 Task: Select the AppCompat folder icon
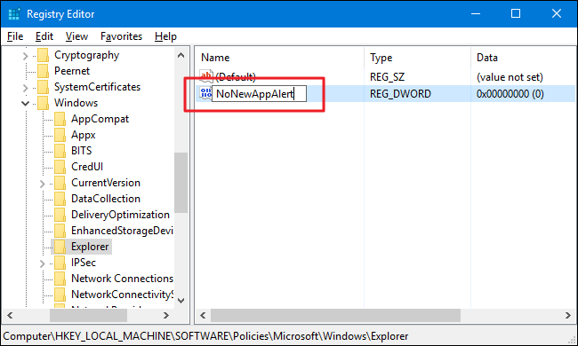tap(60, 119)
